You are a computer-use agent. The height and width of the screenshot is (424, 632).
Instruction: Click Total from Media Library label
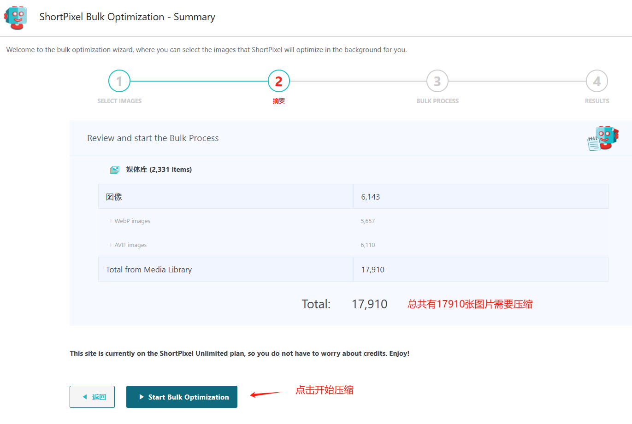[149, 270]
